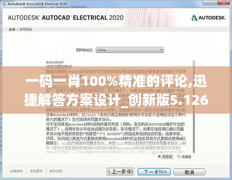Screen dimensions: 232x180
Task: Open the 安装帮助 installation help link
Action: (16, 171)
